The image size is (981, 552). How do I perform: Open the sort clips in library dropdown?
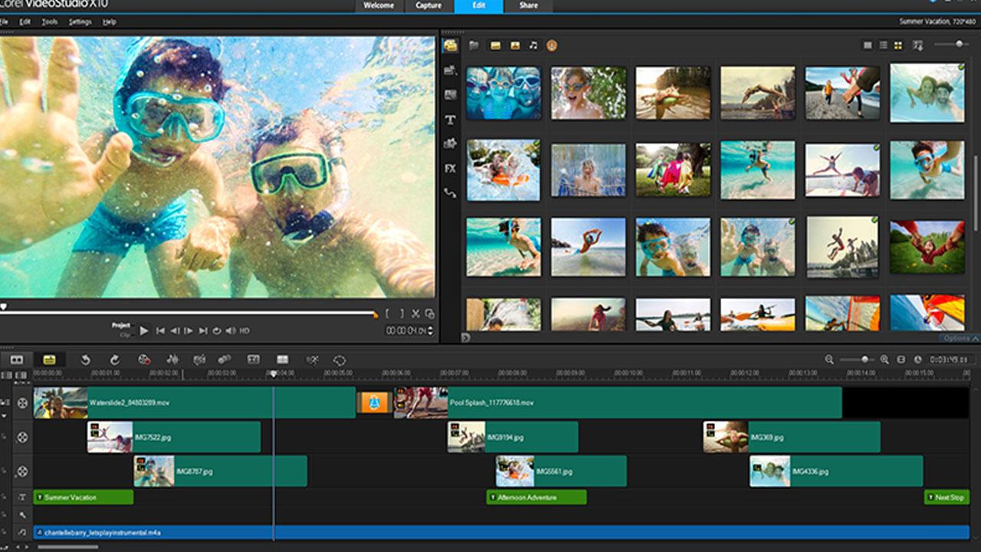point(917,46)
